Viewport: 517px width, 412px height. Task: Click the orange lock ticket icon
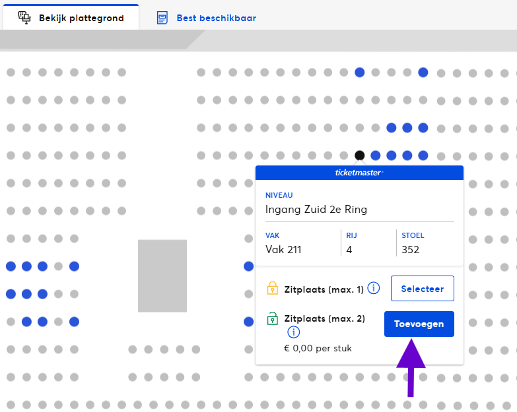point(273,289)
